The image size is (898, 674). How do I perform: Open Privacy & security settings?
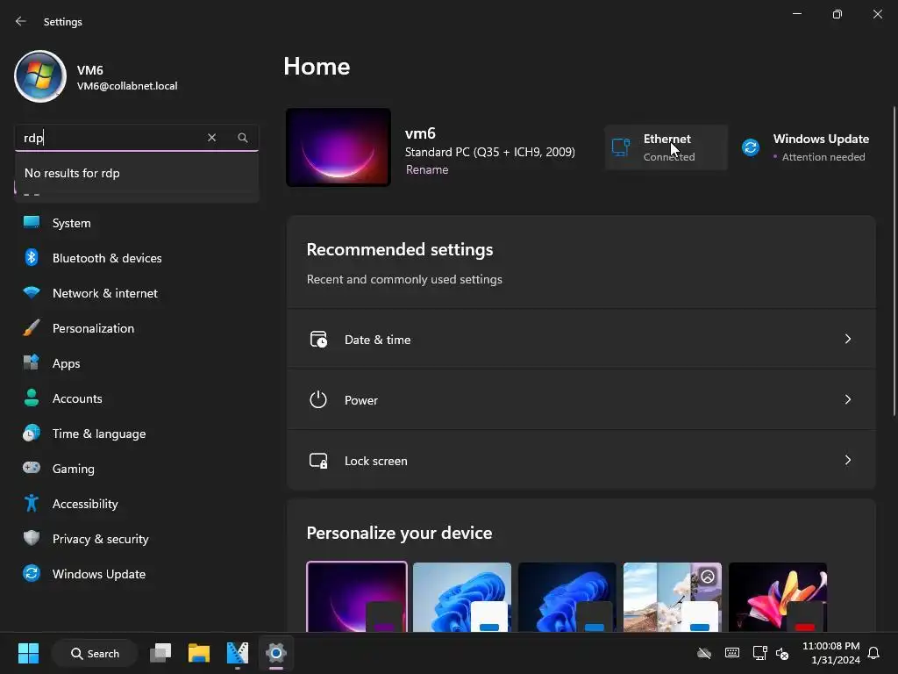[137, 539]
